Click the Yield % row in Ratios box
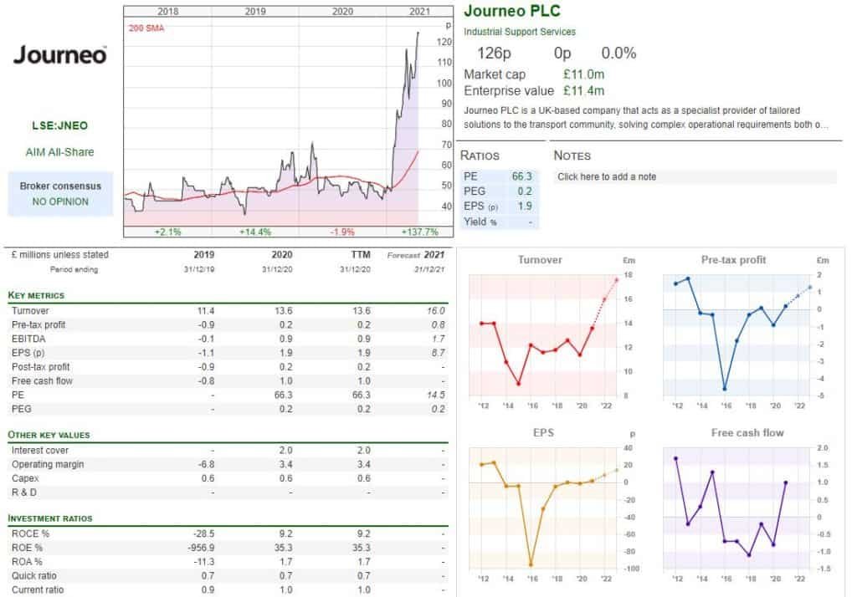The image size is (857, 597). 499,222
